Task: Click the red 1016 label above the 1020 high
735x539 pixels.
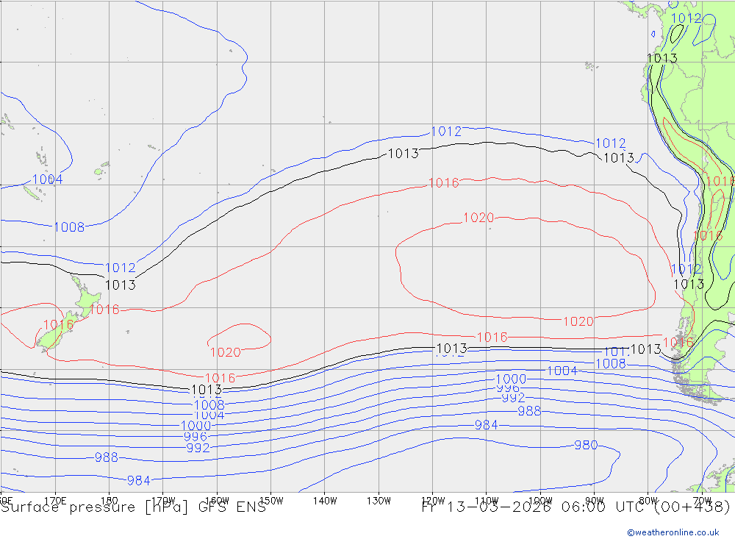Action: (444, 183)
